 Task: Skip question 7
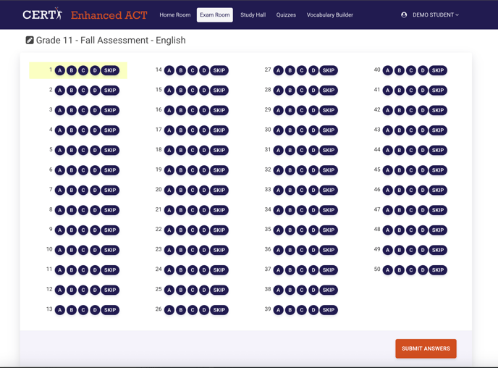(x=110, y=191)
